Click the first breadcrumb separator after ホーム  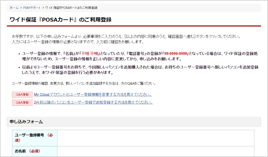click(21, 8)
